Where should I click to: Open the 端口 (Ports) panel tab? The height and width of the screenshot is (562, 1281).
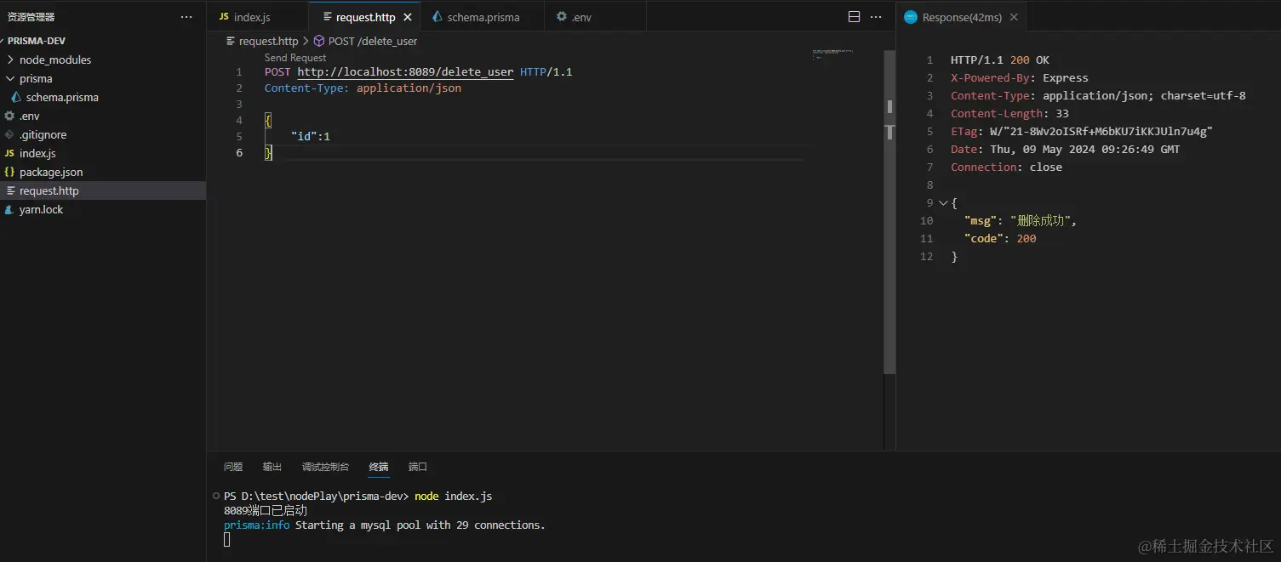pos(418,467)
